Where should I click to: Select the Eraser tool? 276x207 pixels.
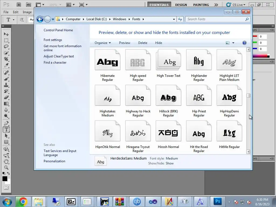click(6, 97)
